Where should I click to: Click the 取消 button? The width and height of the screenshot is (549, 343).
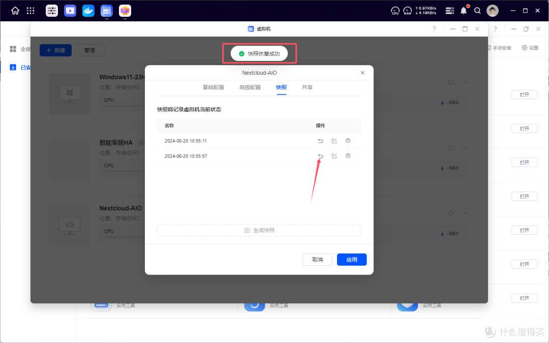pyautogui.click(x=317, y=259)
